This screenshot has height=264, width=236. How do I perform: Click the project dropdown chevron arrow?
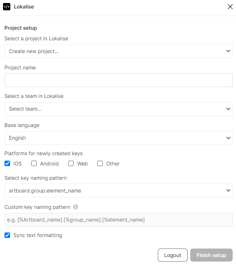click(x=228, y=51)
